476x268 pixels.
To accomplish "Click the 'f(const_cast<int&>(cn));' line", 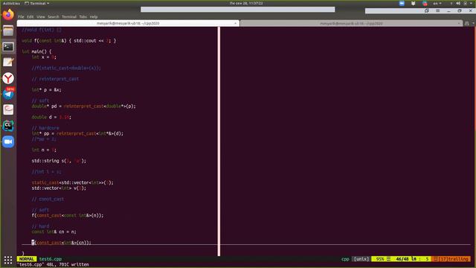I will coord(61,243).
